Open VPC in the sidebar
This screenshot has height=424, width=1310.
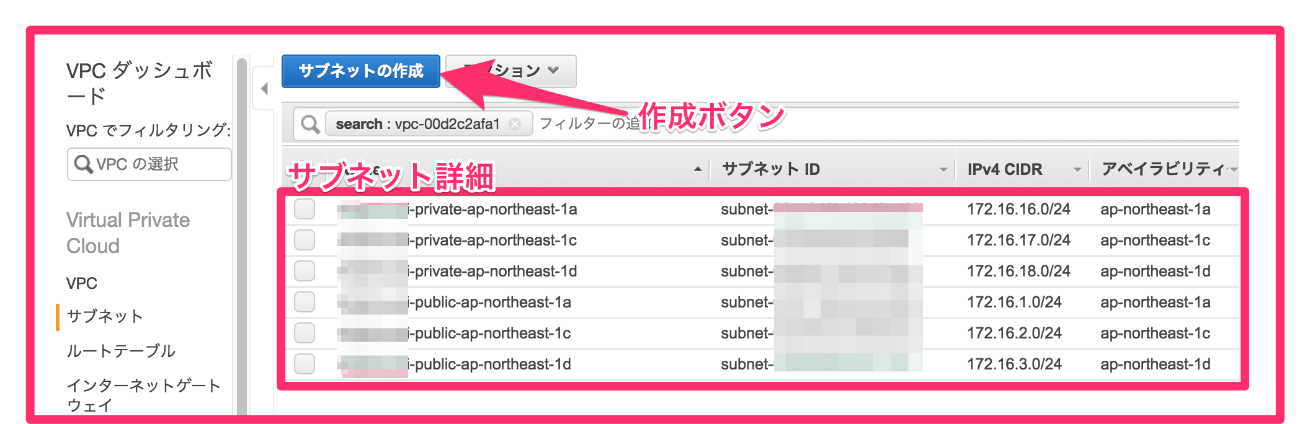(82, 283)
